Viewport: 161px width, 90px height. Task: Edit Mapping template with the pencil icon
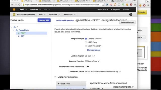tap(133, 87)
